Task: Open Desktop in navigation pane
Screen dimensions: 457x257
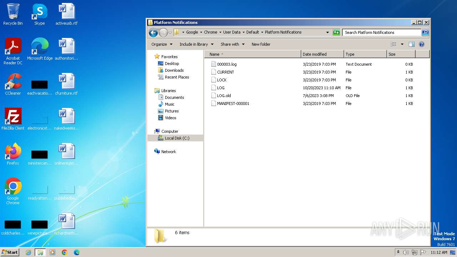Action: pos(172,64)
